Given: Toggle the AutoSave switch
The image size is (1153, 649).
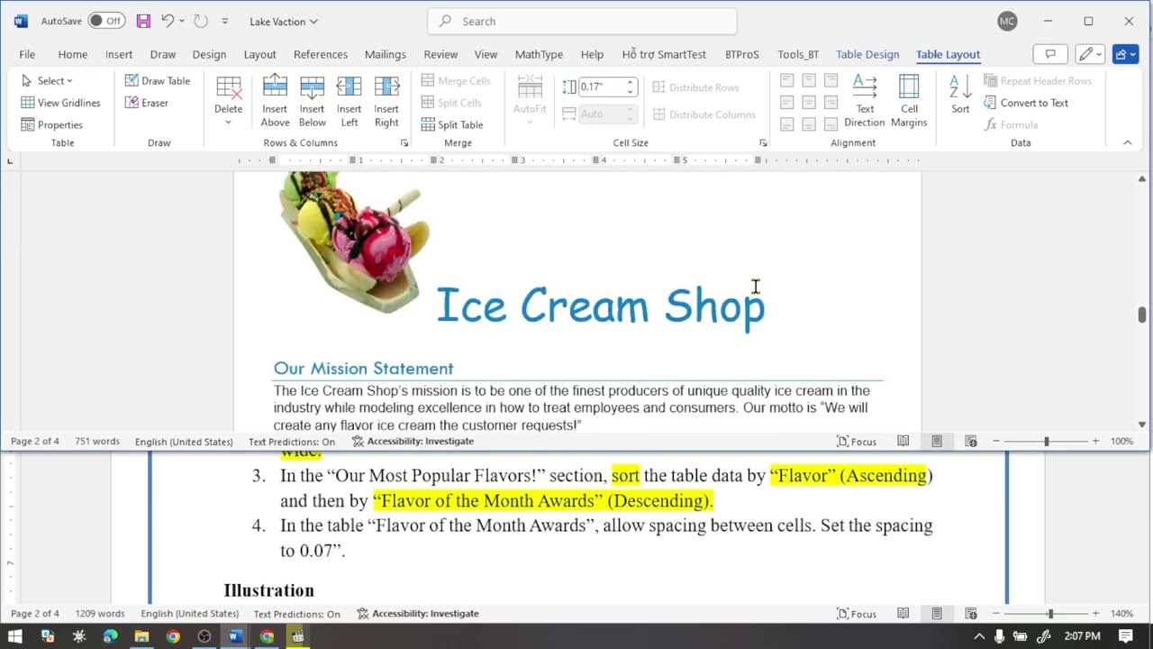Looking at the screenshot, I should [106, 21].
